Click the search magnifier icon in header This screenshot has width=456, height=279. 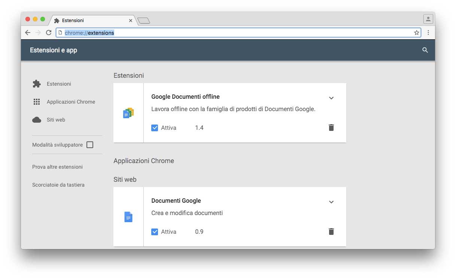coord(425,50)
